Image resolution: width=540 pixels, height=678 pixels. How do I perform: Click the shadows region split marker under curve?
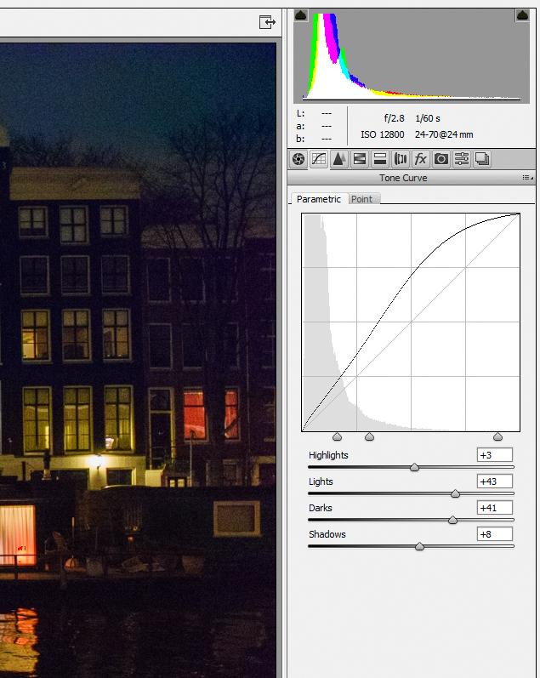(x=338, y=436)
